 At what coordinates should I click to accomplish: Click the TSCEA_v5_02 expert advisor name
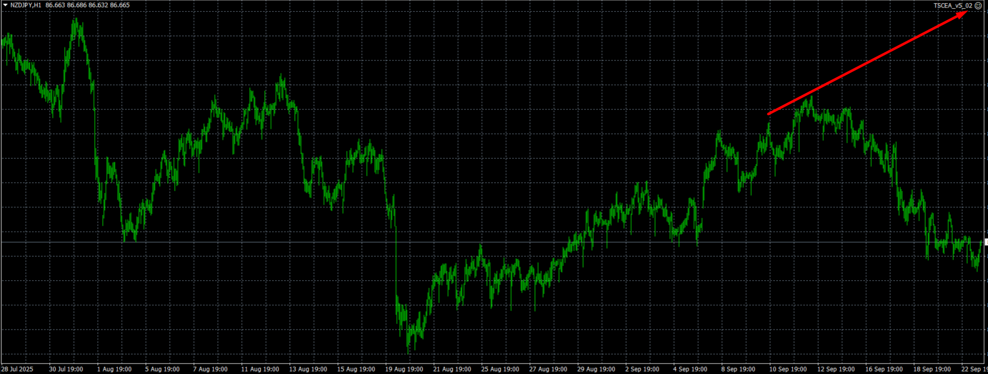953,6
